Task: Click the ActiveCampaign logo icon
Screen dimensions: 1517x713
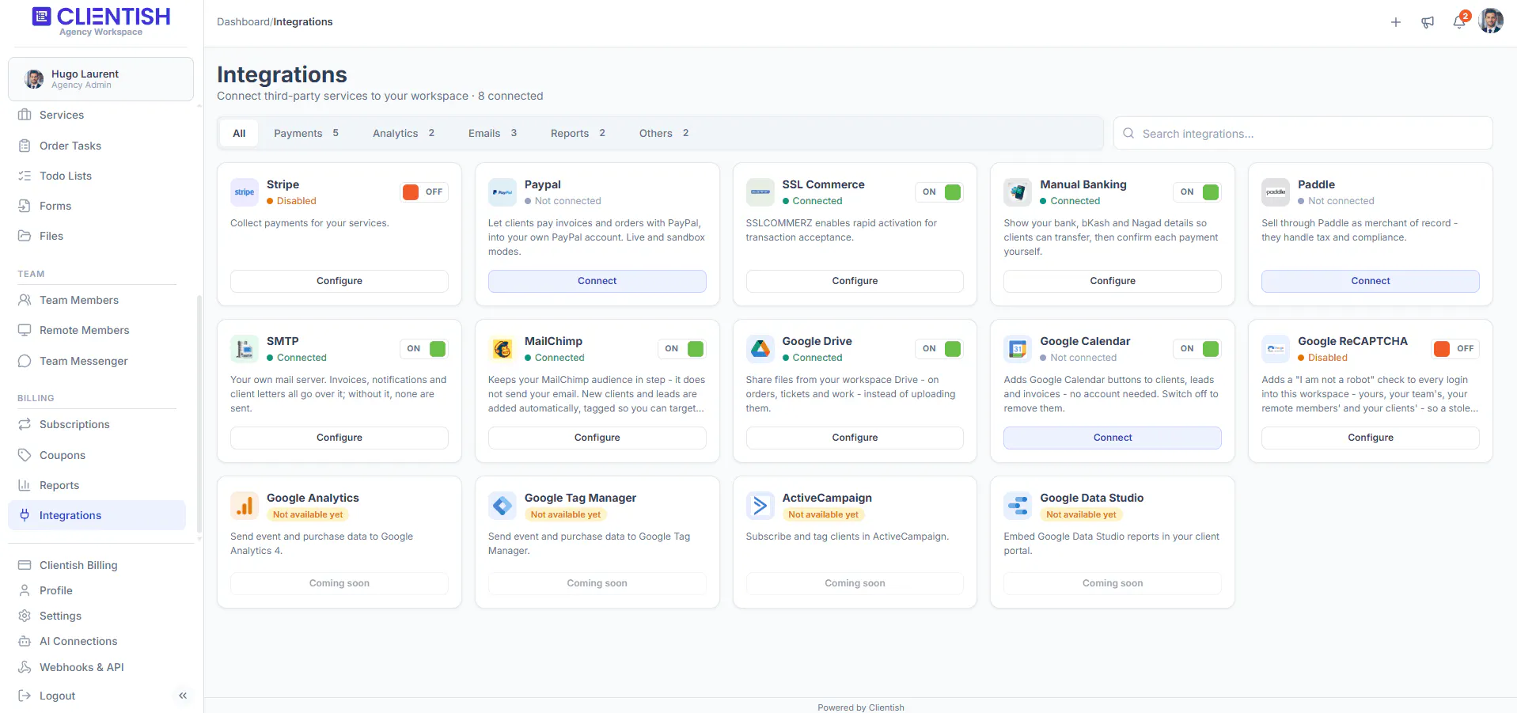Action: coord(760,506)
